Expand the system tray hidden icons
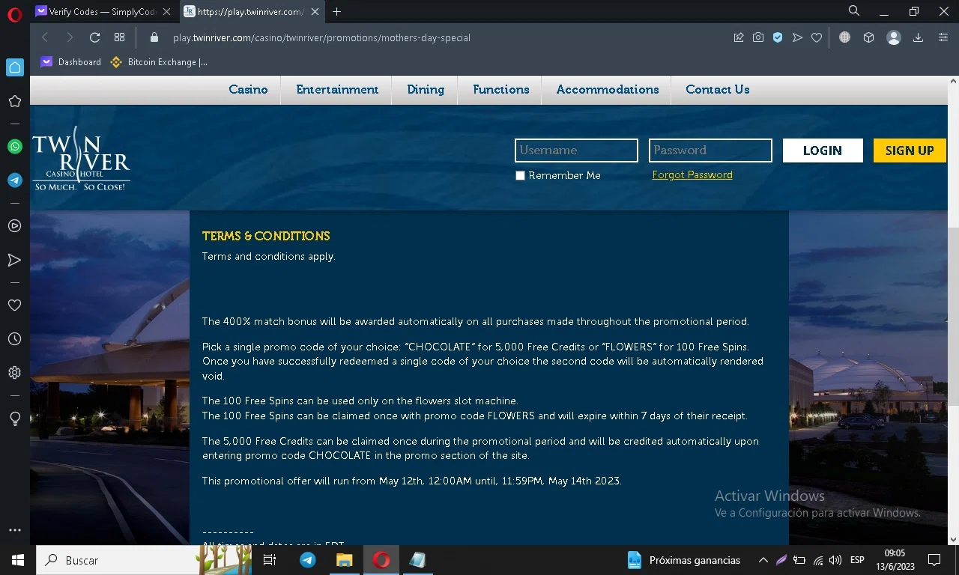The width and height of the screenshot is (959, 575). point(763,560)
